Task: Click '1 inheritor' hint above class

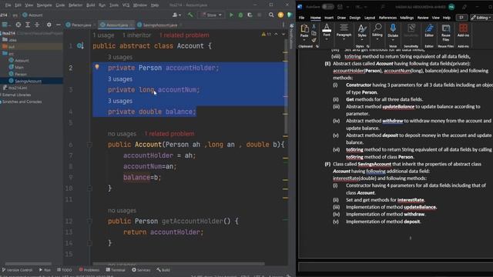Action: tap(136, 35)
